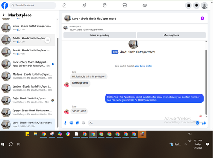Click Laye's avatar beside the phone number
The width and height of the screenshot is (213, 158).
tap(66, 112)
